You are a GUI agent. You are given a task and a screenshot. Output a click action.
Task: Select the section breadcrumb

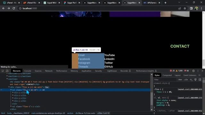[70, 113]
